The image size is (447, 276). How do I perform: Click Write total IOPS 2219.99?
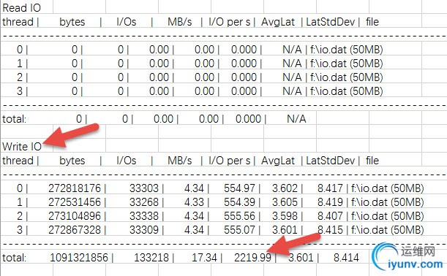click(x=252, y=258)
